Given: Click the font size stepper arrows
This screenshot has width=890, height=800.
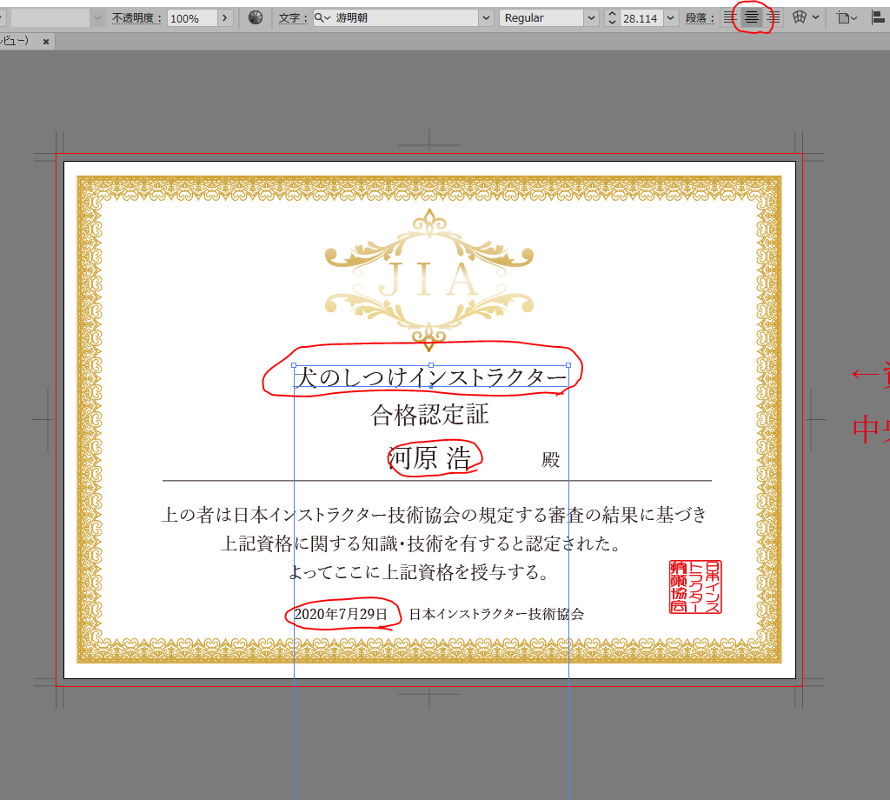Looking at the screenshot, I should pyautogui.click(x=611, y=17).
